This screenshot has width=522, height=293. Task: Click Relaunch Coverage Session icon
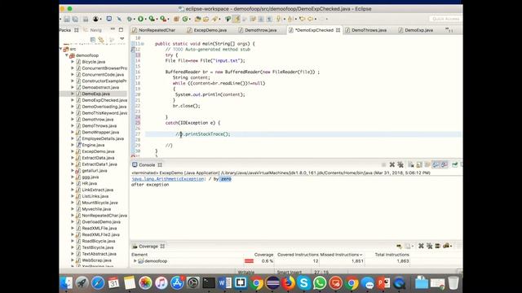[x=399, y=246]
